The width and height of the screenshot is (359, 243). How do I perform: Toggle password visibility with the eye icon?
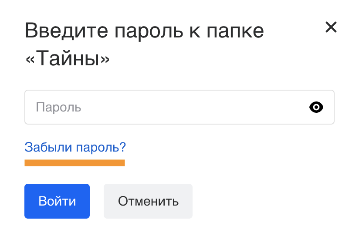(316, 107)
